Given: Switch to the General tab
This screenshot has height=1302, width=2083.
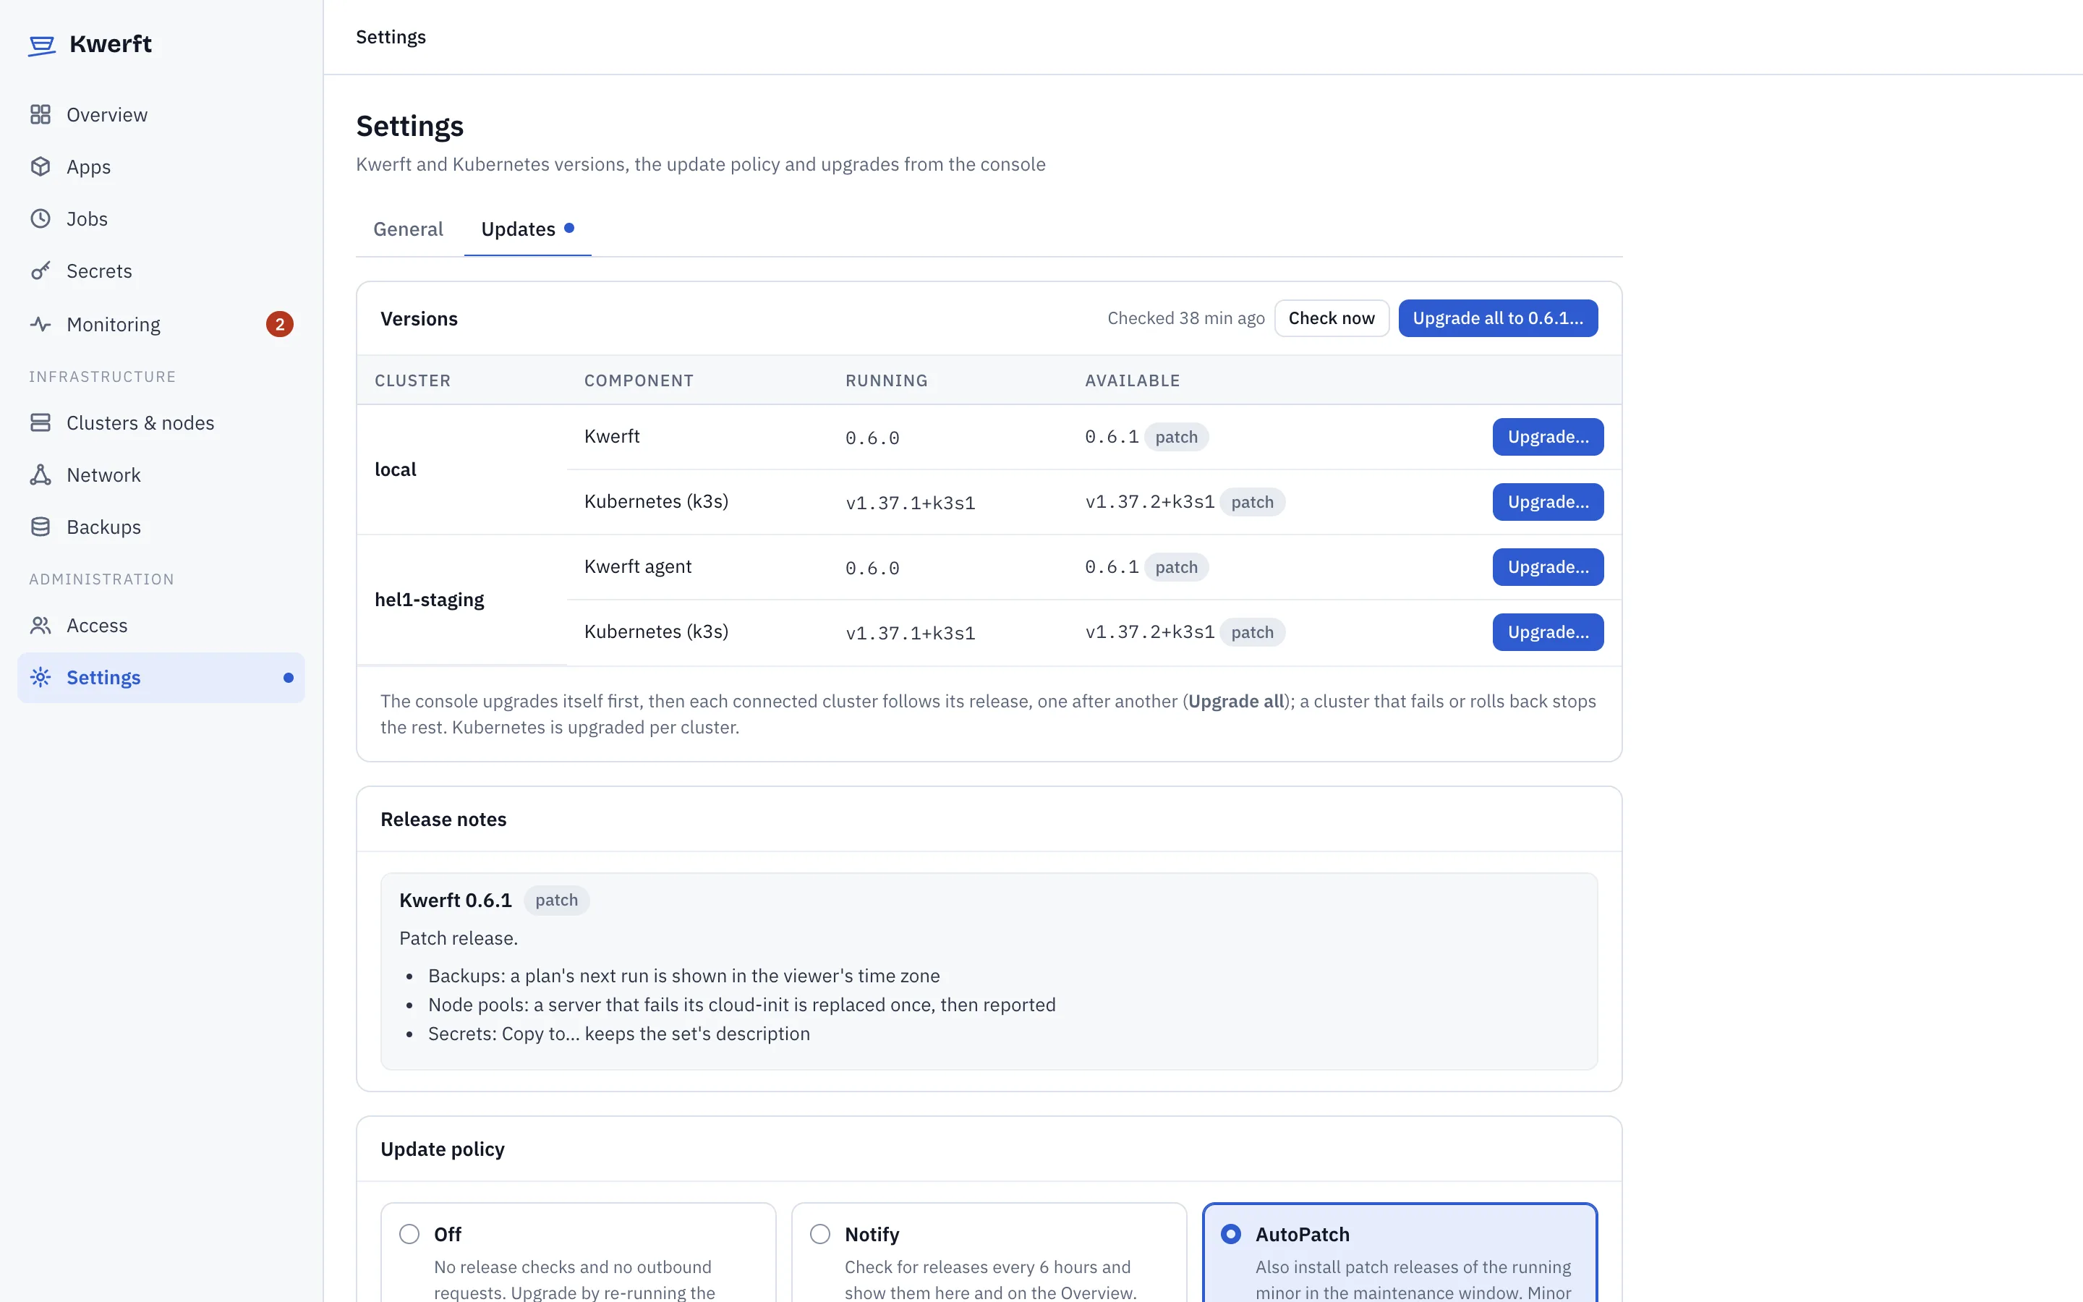Looking at the screenshot, I should [408, 229].
